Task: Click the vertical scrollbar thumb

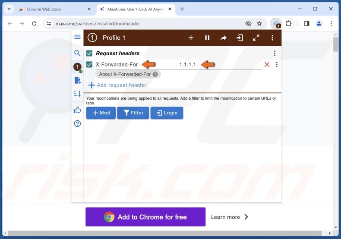Action: click(336, 44)
